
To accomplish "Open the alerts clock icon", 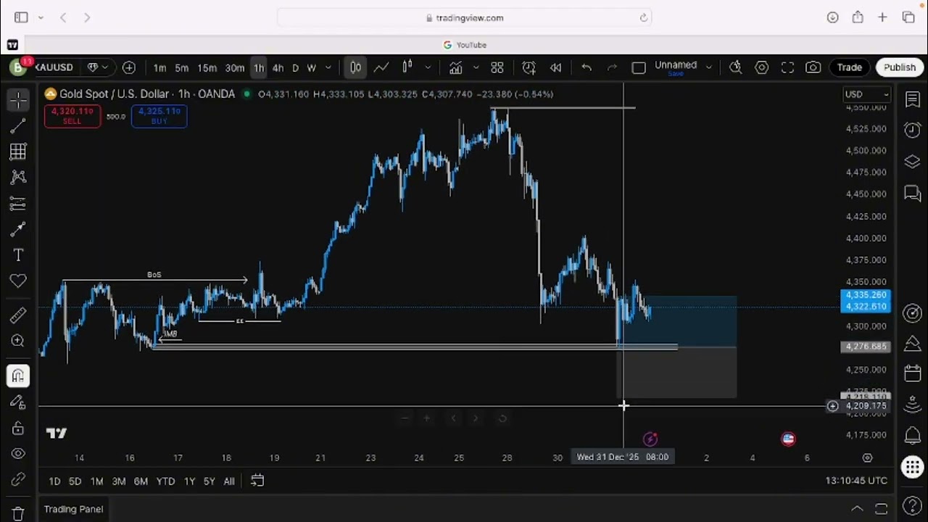I will click(913, 130).
